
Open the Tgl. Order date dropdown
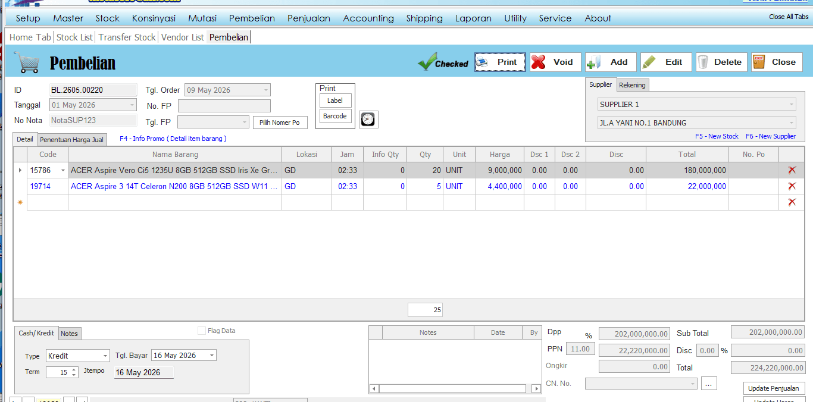[265, 90]
